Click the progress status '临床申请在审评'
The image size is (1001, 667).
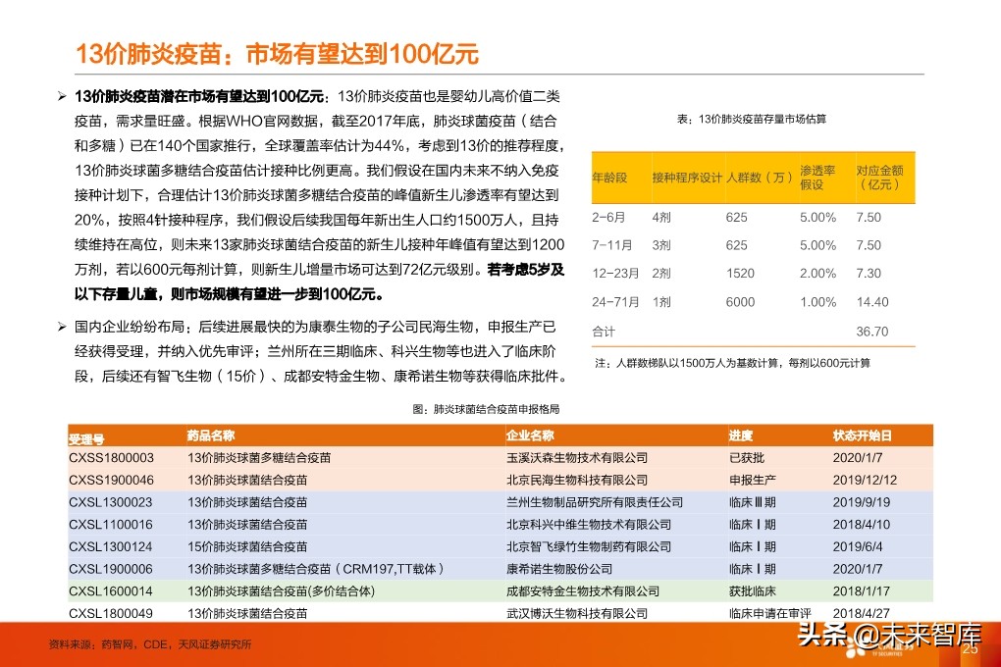point(770,614)
